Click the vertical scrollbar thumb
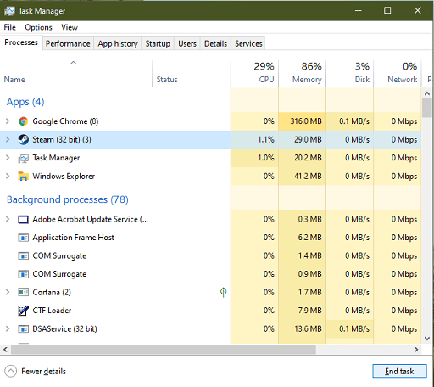Viewport: 434px width, 387px height. [x=427, y=108]
